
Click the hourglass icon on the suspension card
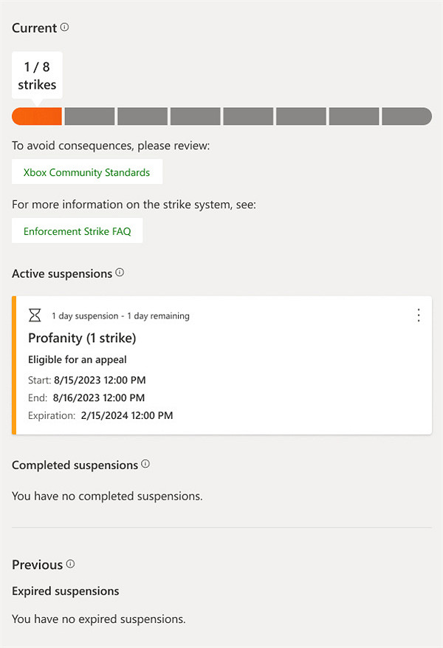(34, 315)
